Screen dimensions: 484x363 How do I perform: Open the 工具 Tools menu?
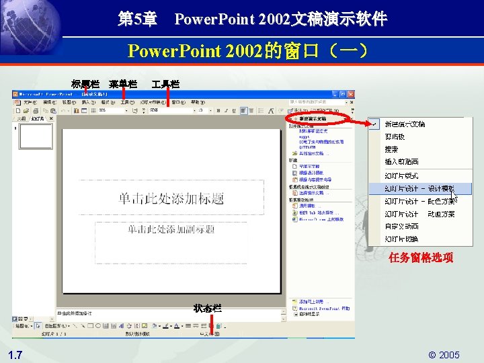tap(128, 102)
